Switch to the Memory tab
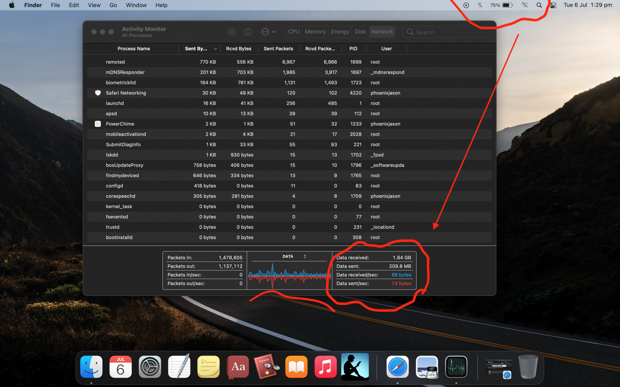 click(315, 32)
